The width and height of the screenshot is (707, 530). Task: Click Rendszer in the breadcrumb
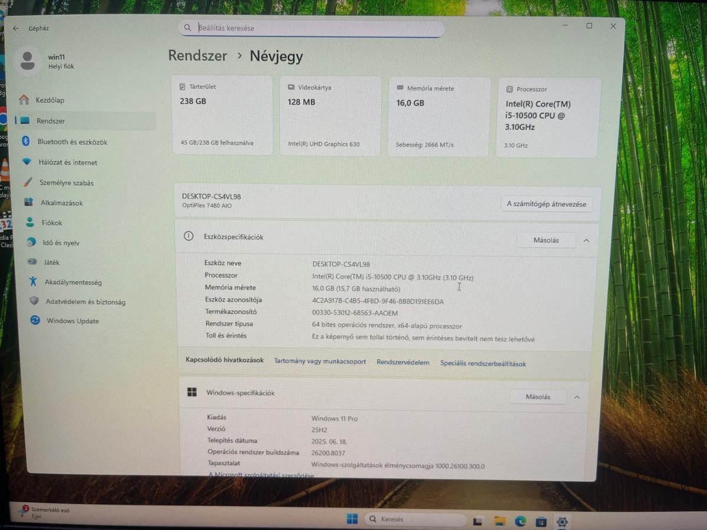click(x=197, y=56)
